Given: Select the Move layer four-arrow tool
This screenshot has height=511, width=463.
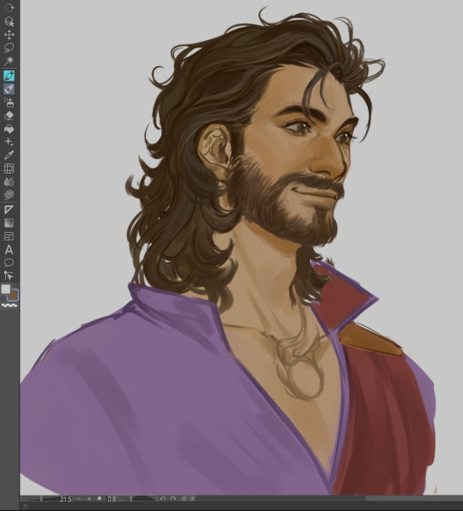Looking at the screenshot, I should click(9, 35).
